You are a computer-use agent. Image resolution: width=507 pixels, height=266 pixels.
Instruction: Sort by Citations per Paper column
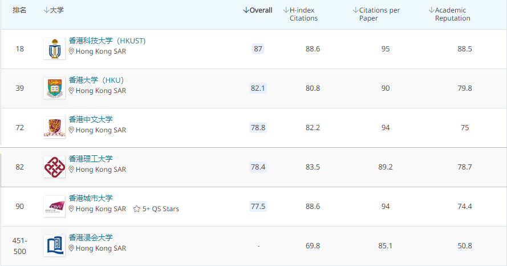[376, 14]
